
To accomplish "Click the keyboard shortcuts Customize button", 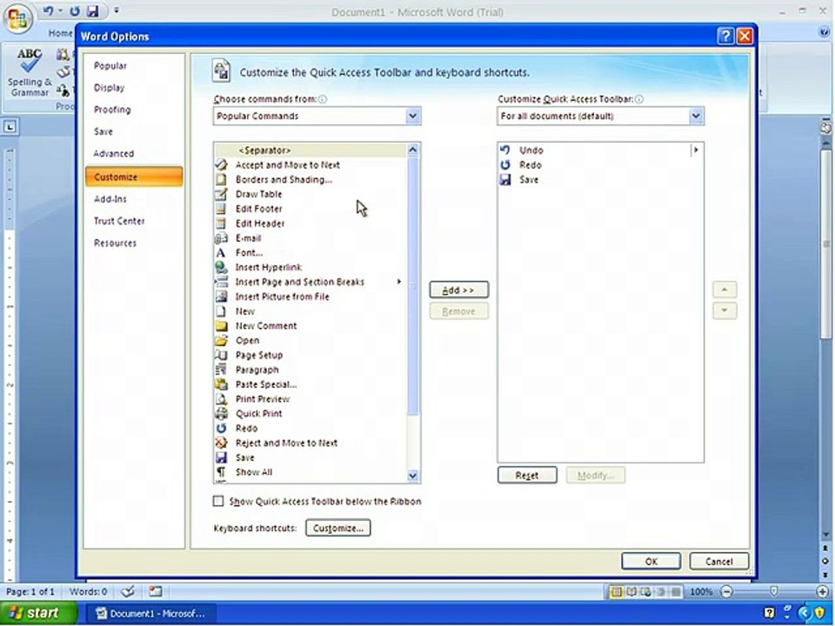I will pyautogui.click(x=338, y=528).
